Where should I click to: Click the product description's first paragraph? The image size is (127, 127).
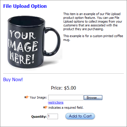pyautogui.click(x=93, y=21)
